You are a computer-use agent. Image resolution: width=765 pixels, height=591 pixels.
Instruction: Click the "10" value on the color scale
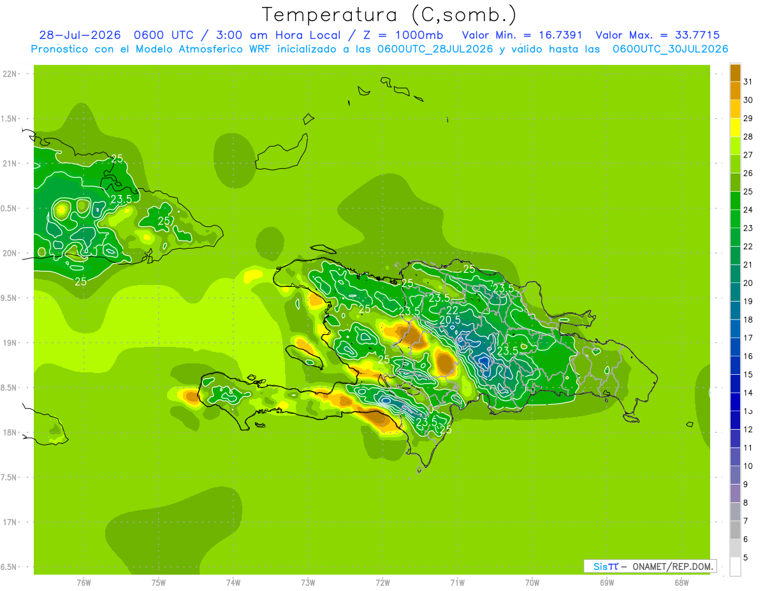(x=748, y=466)
